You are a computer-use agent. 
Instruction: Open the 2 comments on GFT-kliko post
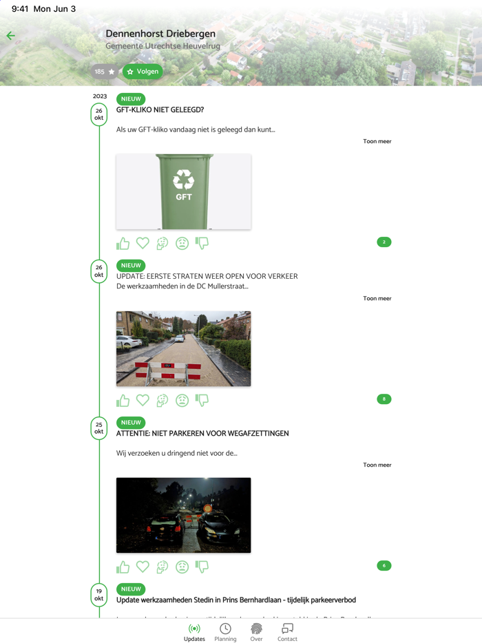[384, 242]
